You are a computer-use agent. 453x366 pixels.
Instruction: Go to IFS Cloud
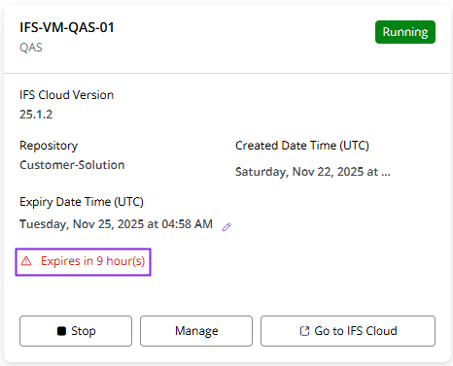(x=348, y=331)
